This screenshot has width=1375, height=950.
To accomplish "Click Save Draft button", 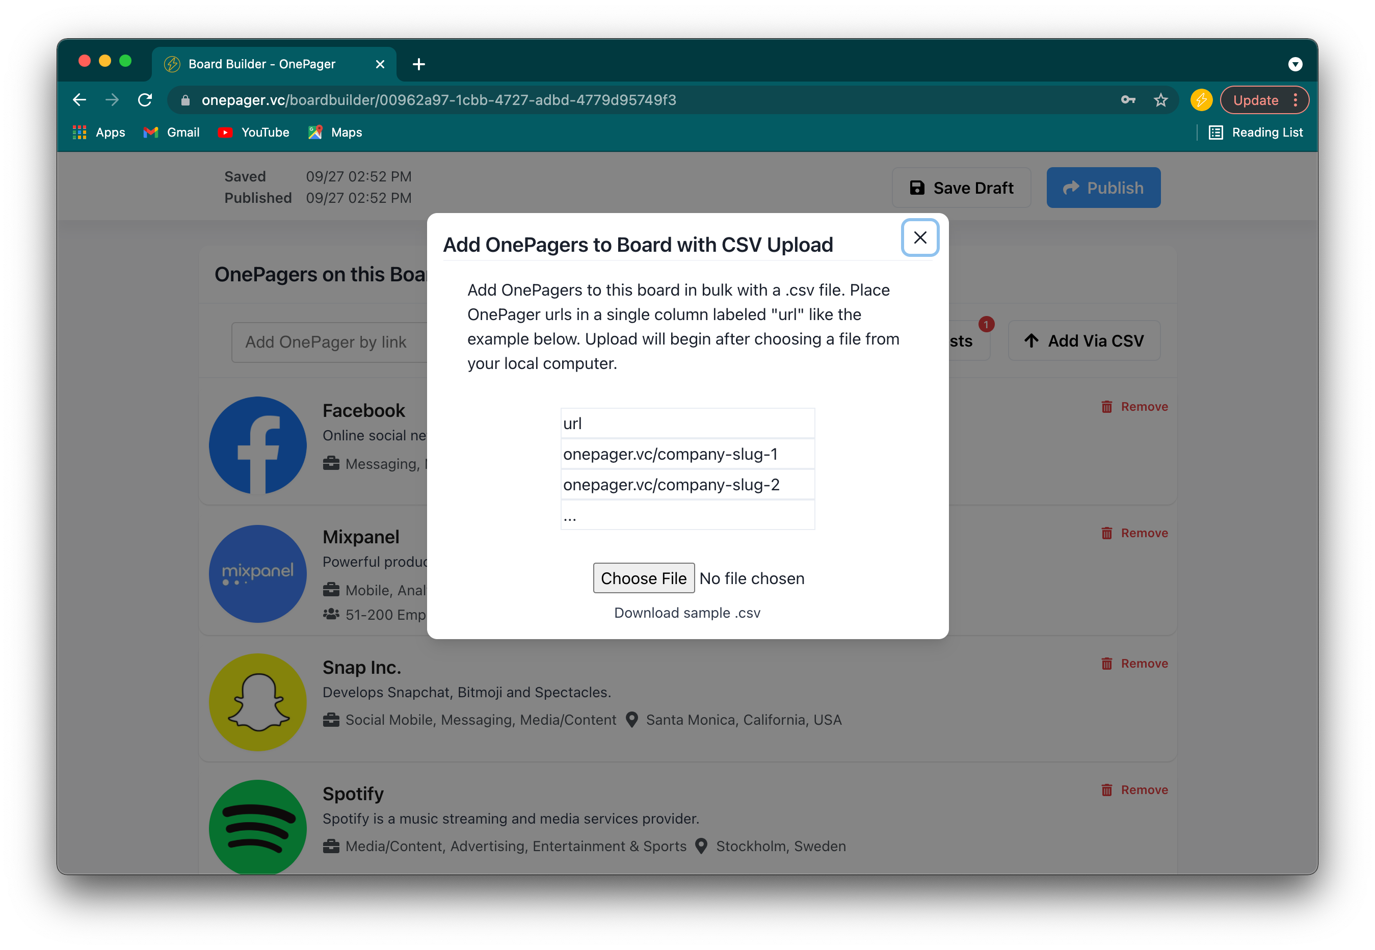I will pyautogui.click(x=961, y=188).
